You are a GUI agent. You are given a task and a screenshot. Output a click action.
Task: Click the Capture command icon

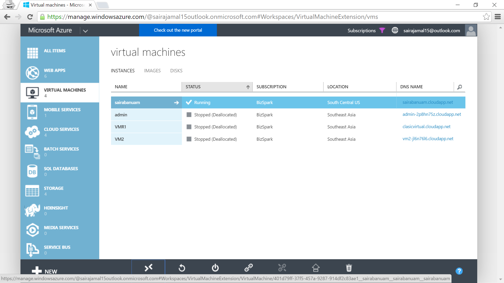click(x=316, y=268)
